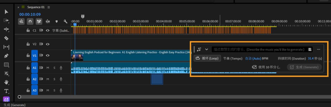331x107 pixels.
Task: Close the Sequence 01 tab
Action: point(18,7)
